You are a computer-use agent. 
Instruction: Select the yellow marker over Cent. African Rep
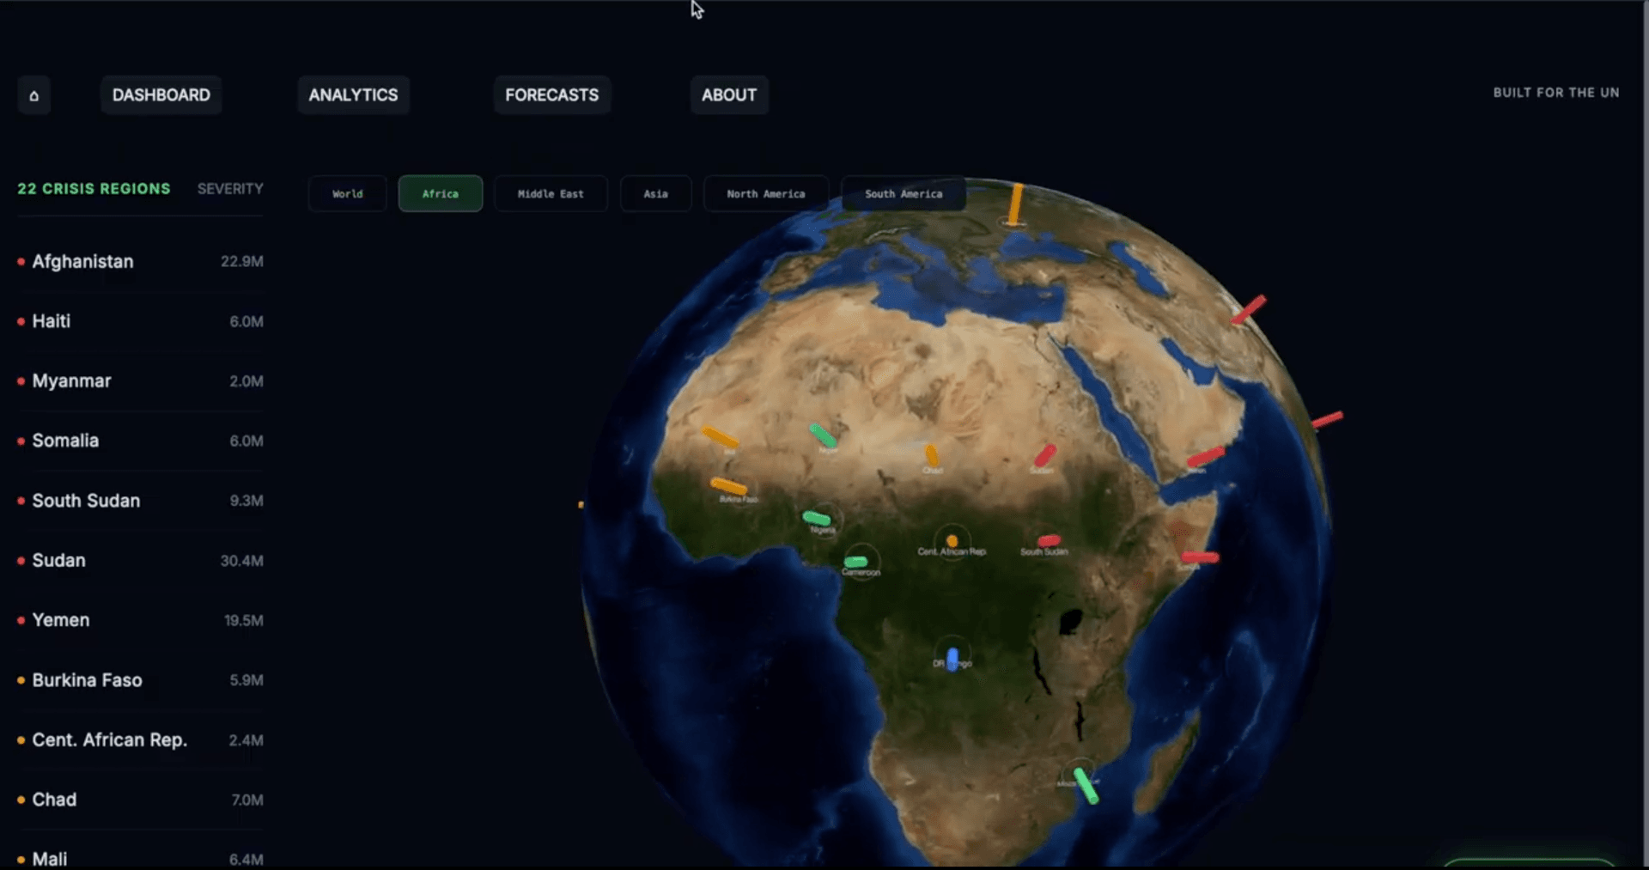(951, 541)
